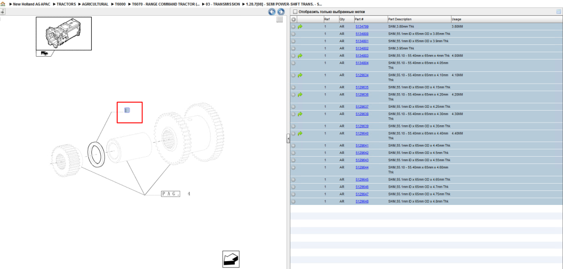Screen dimensions: 563x269
Task: Click the circle icon for part 5129648
Action: click(x=293, y=202)
